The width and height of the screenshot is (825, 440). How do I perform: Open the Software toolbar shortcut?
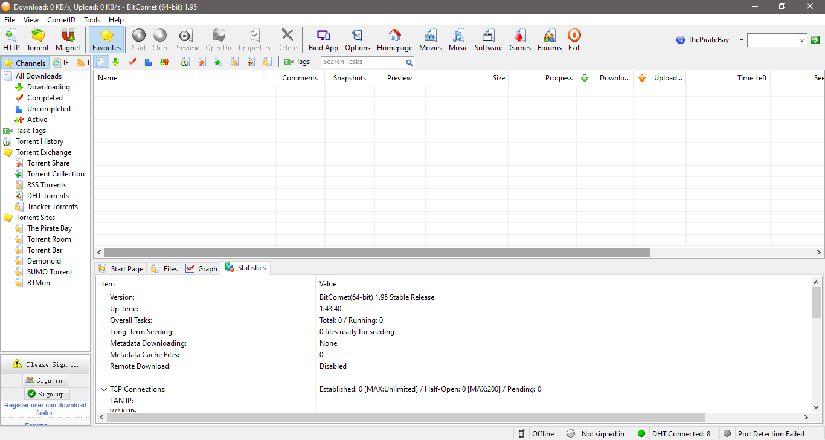pos(489,40)
